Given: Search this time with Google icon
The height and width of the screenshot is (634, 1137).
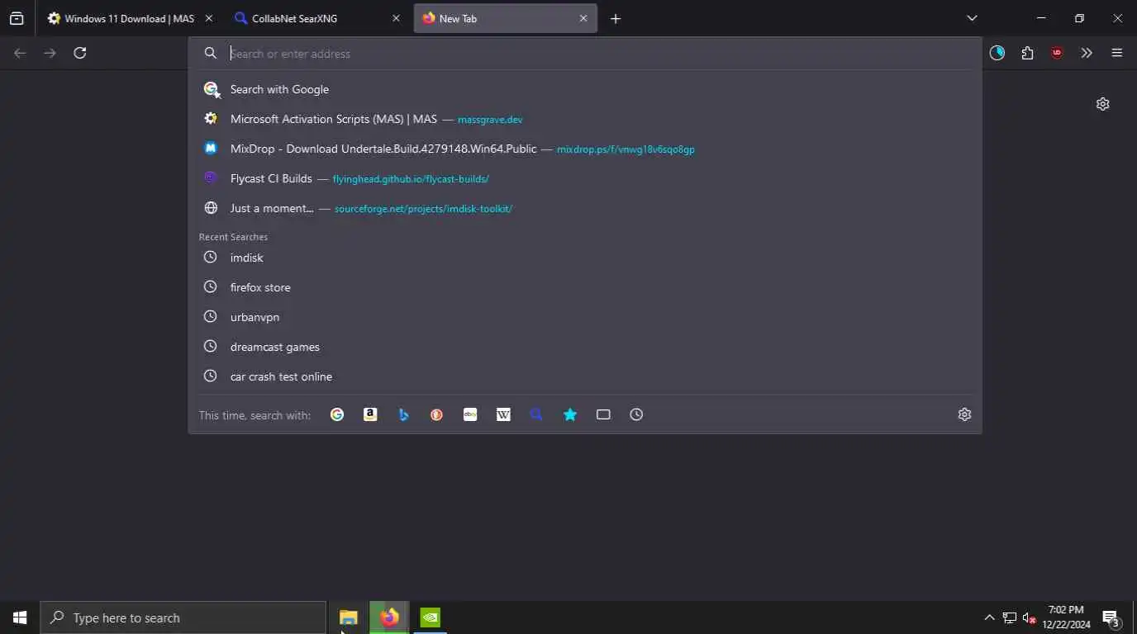Looking at the screenshot, I should pos(337,414).
